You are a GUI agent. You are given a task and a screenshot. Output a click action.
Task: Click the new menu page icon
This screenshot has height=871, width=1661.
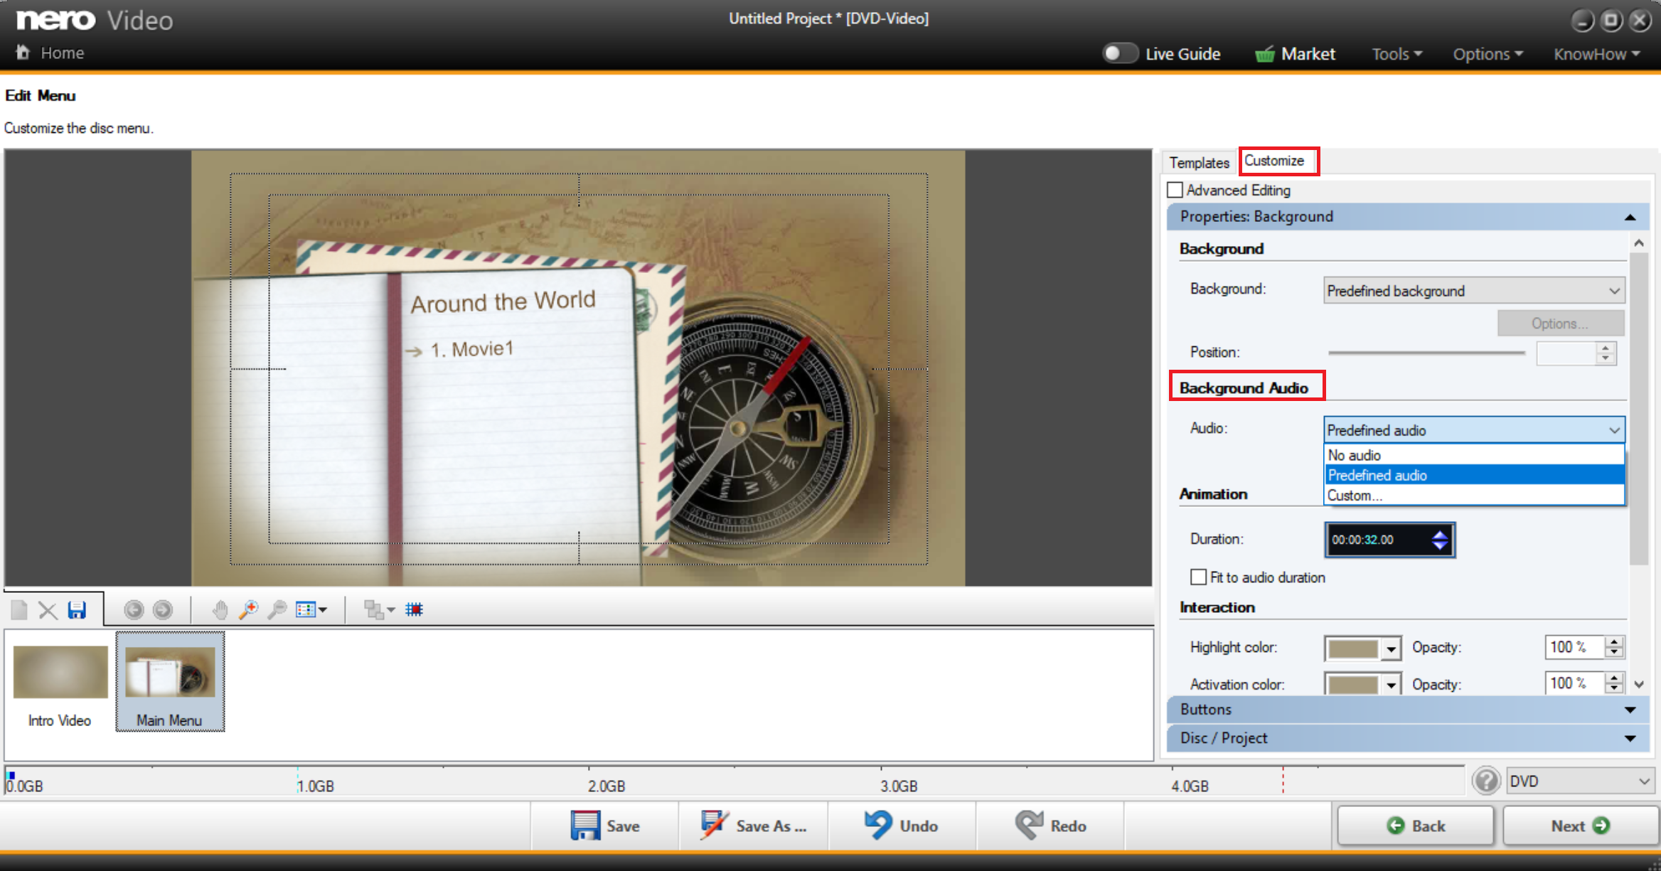[x=19, y=610]
